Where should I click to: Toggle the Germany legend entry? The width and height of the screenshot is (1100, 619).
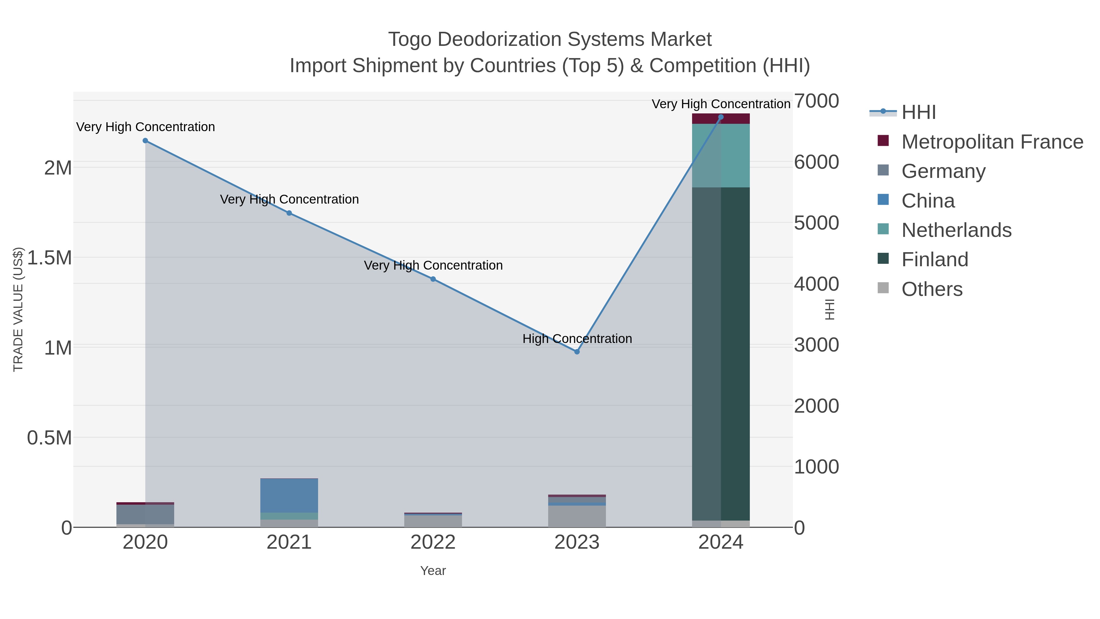pyautogui.click(x=931, y=171)
